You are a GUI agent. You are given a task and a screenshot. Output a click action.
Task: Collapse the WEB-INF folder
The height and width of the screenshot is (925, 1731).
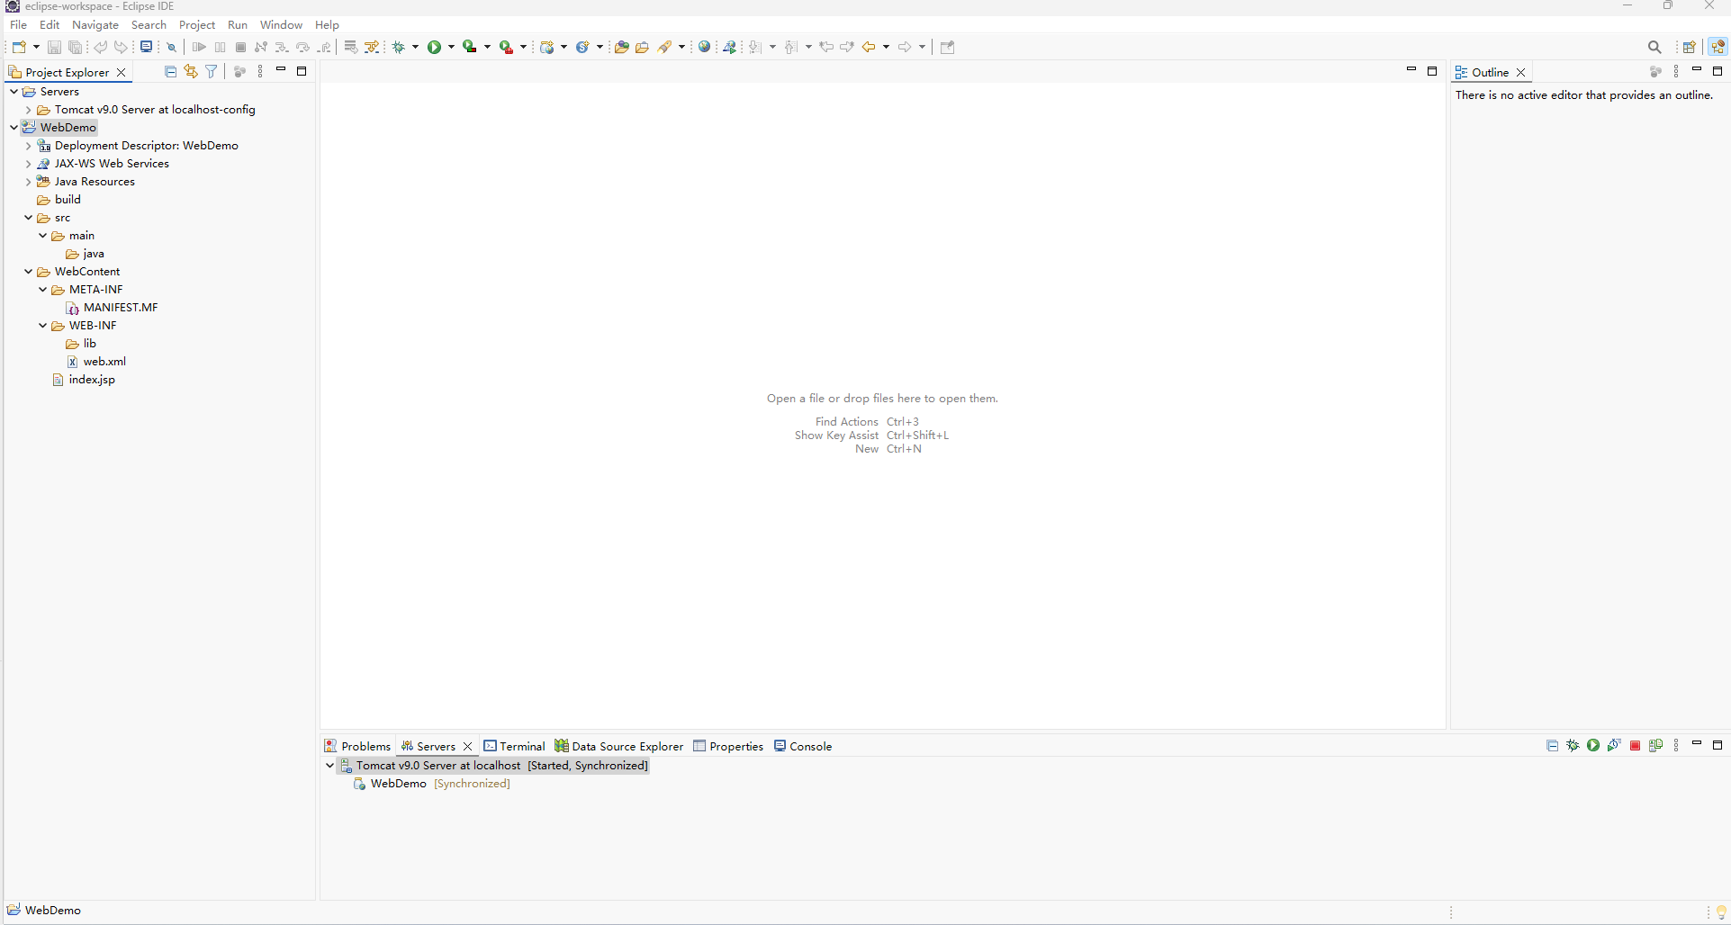coord(42,326)
